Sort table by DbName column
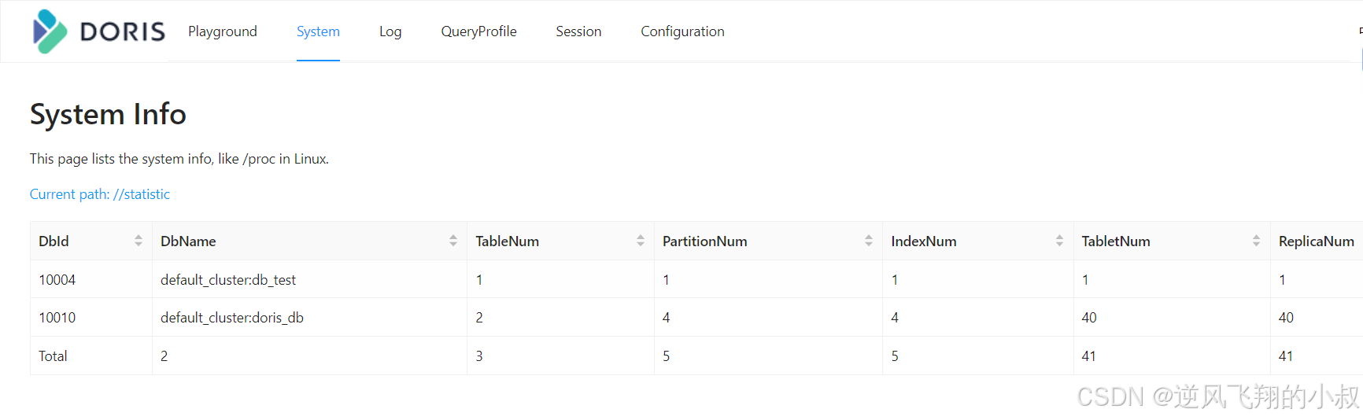 click(x=453, y=241)
